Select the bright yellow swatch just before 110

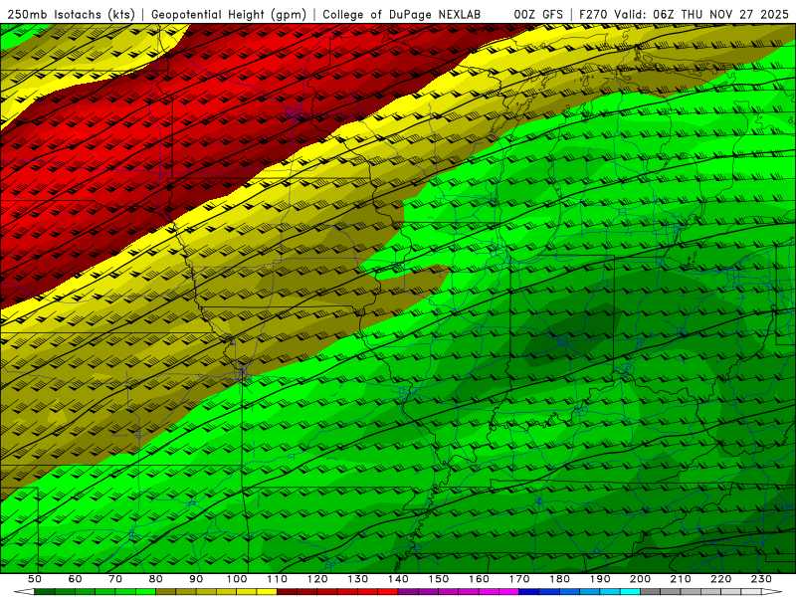coord(267,592)
